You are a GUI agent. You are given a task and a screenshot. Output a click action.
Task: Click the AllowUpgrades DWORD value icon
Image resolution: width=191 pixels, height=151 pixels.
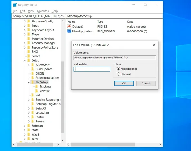(69, 31)
